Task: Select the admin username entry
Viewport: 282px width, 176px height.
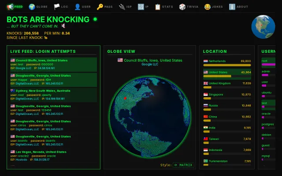Action: pos(268,73)
